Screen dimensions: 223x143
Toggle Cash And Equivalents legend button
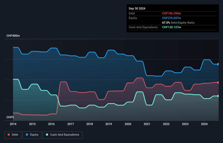[x=62, y=135]
